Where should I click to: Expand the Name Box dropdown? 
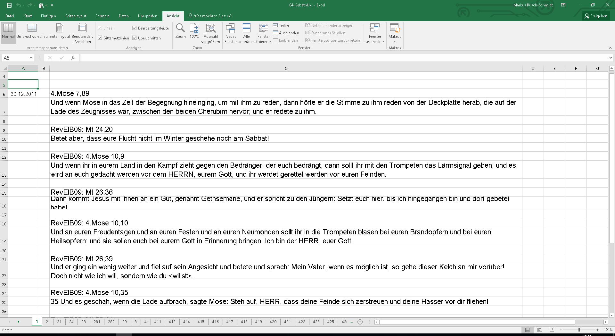pyautogui.click(x=31, y=58)
